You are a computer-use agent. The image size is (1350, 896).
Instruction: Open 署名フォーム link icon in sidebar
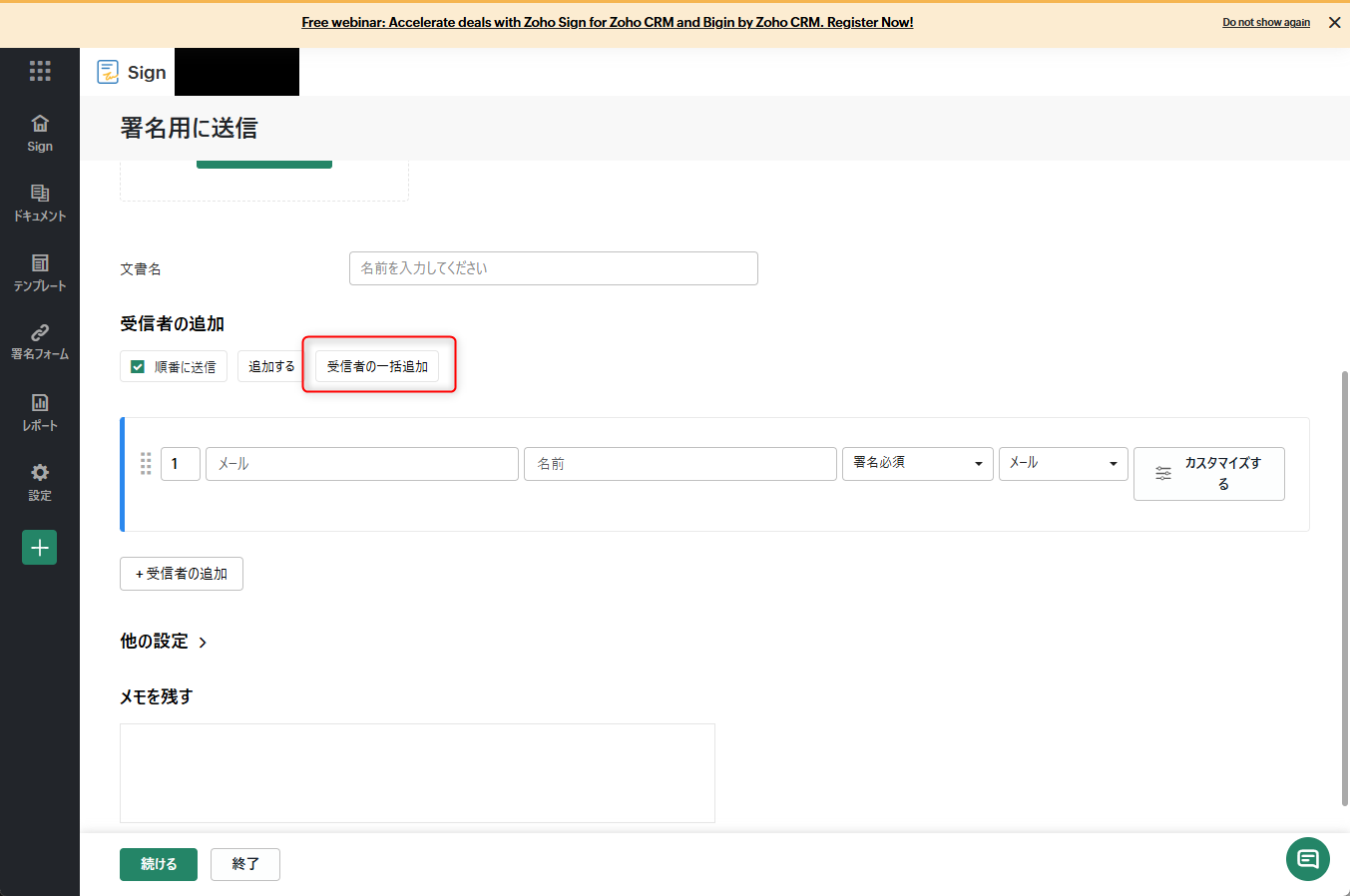pyautogui.click(x=40, y=341)
